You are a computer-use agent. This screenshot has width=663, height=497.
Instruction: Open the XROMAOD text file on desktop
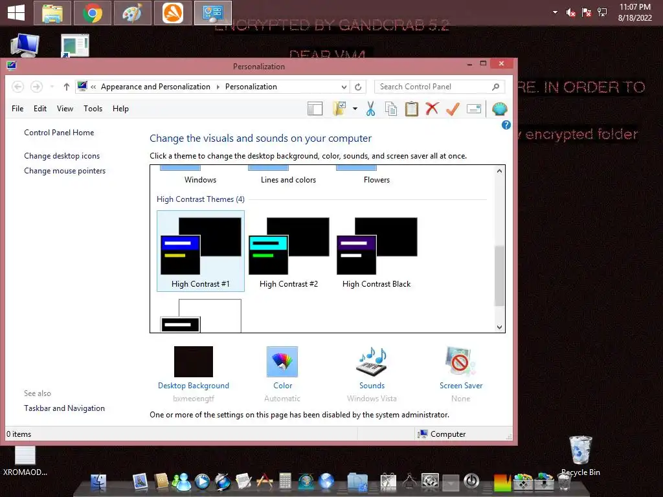point(25,461)
